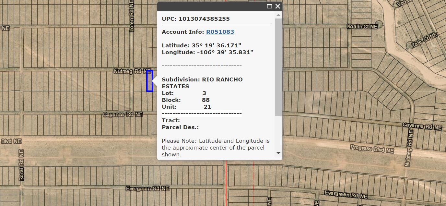Maximize the parcel info popup
This screenshot has height=206, width=446.
[x=269, y=6]
